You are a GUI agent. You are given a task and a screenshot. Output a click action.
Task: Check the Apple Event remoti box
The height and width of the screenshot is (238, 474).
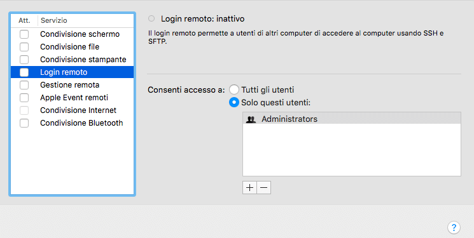24,98
